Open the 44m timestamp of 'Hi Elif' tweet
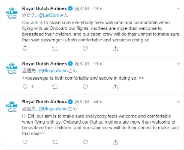Image resolution: width=184 pixels, height=150 pixels. pyautogui.click(x=98, y=102)
